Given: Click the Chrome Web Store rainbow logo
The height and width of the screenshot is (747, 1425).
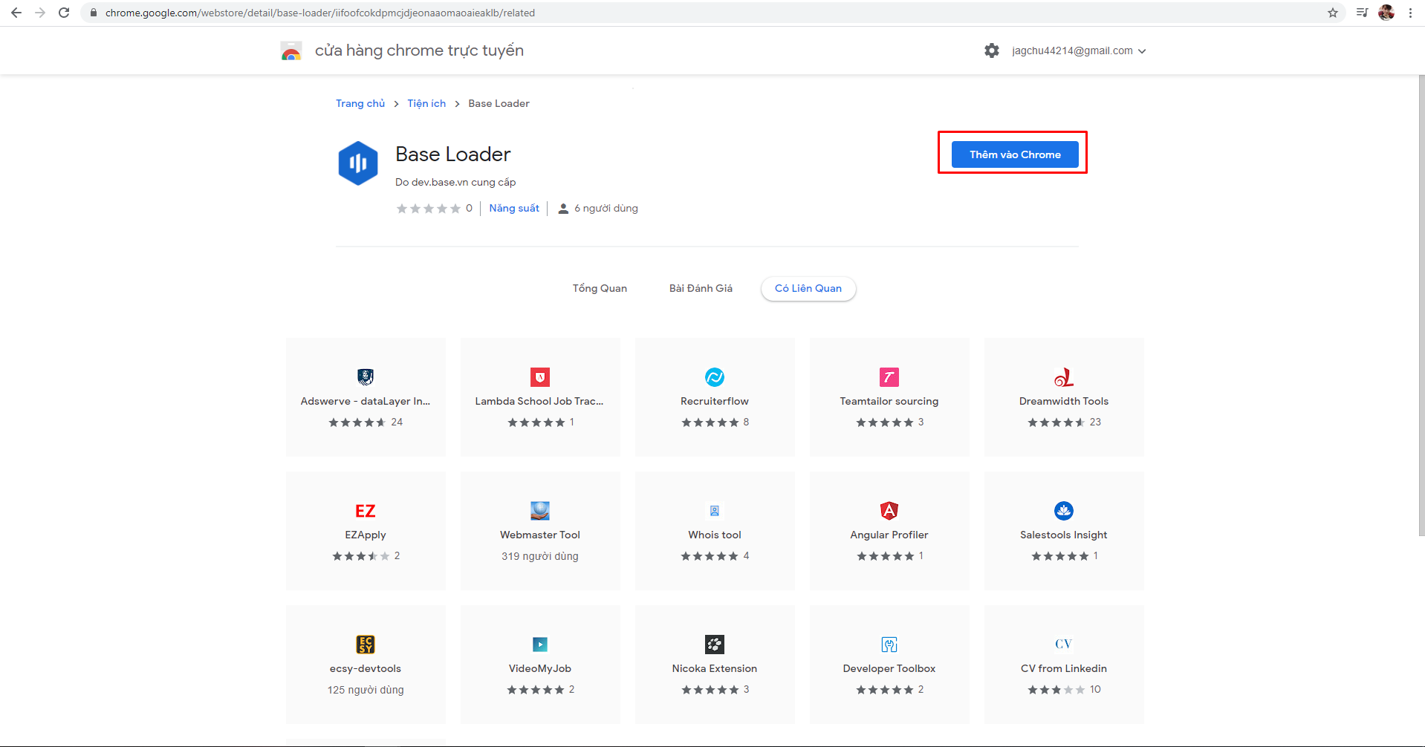Looking at the screenshot, I should tap(291, 50).
